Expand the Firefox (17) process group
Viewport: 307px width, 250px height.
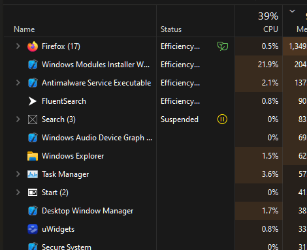coord(18,46)
